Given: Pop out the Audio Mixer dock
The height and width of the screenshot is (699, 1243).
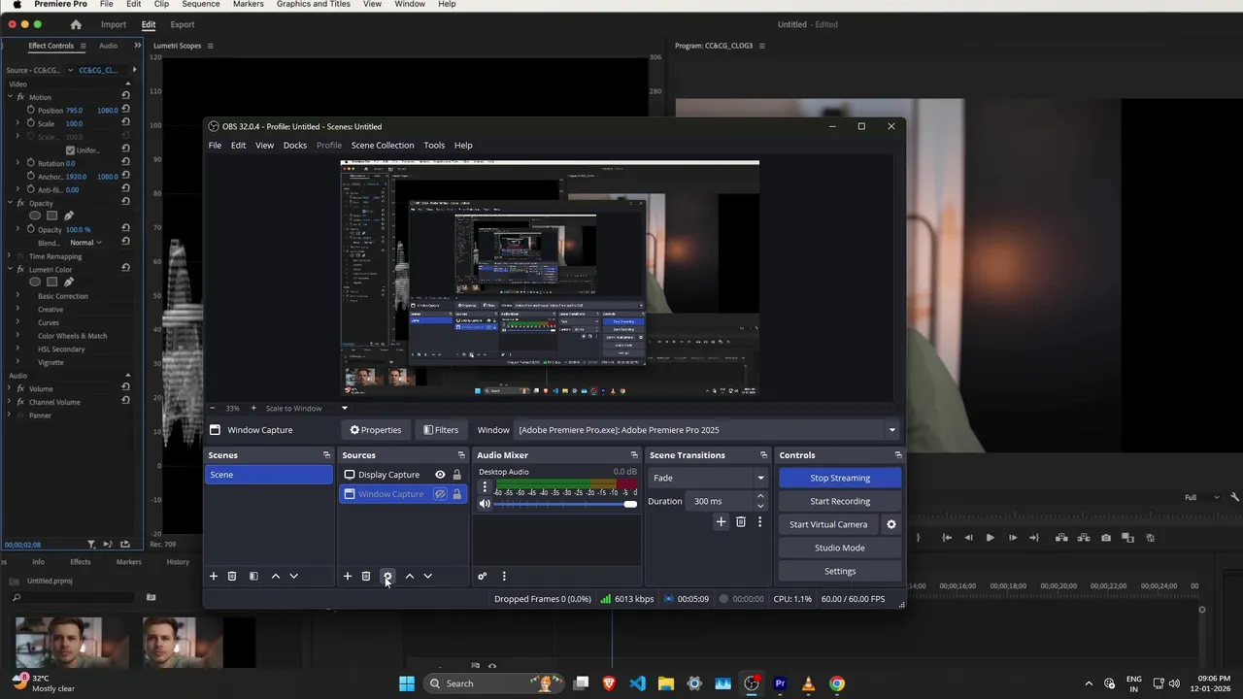Looking at the screenshot, I should (634, 454).
